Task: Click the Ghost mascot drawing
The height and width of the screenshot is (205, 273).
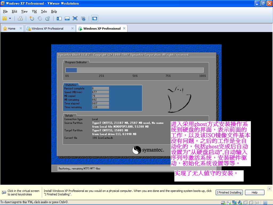Action: 179,99
